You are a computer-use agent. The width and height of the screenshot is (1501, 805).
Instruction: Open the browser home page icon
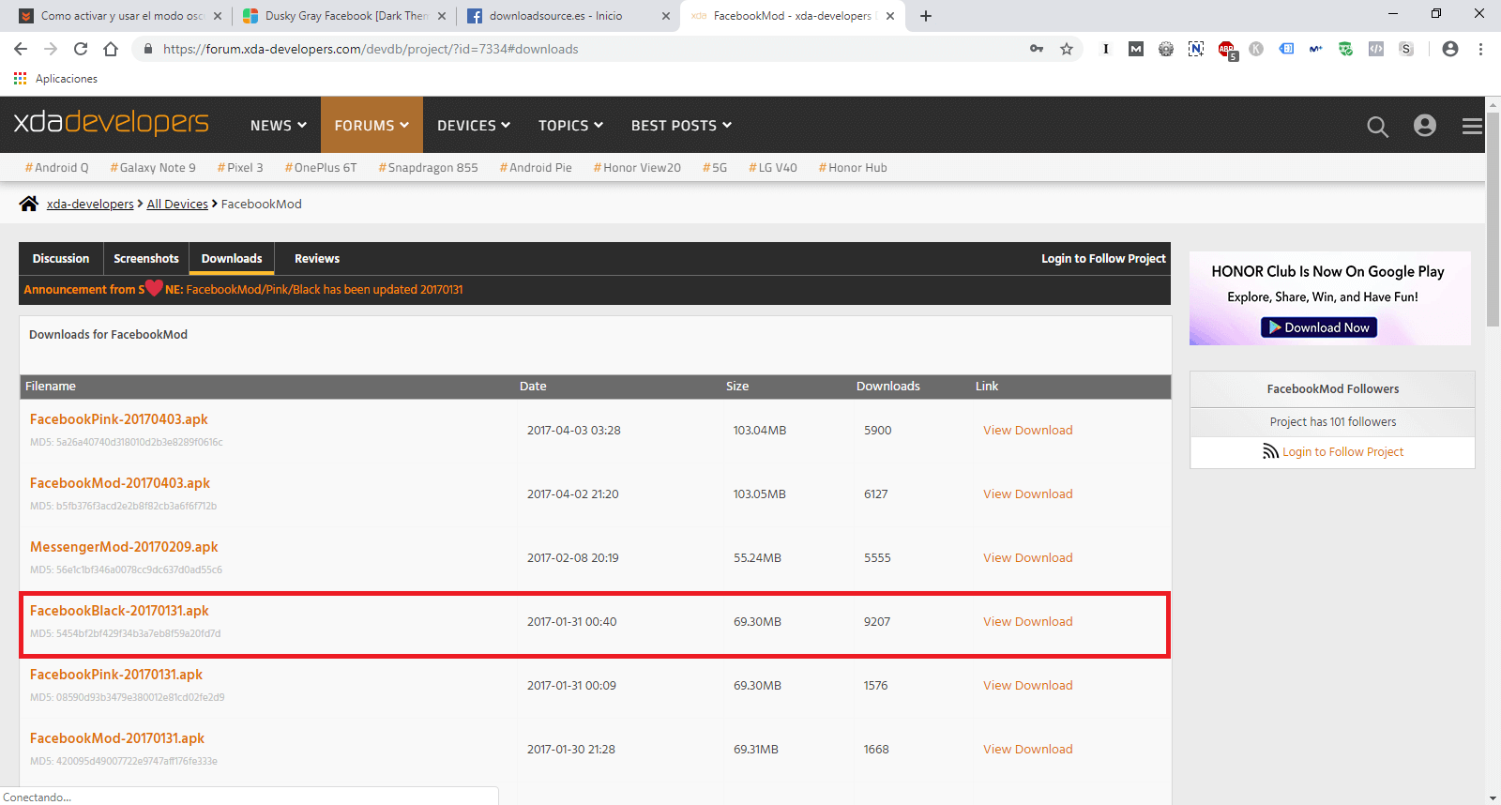111,49
